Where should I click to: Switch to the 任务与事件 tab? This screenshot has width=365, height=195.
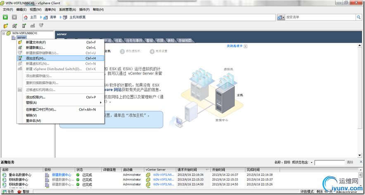point(134,40)
